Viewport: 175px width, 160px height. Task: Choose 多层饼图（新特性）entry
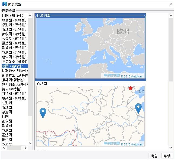pyautogui.click(x=15, y=62)
